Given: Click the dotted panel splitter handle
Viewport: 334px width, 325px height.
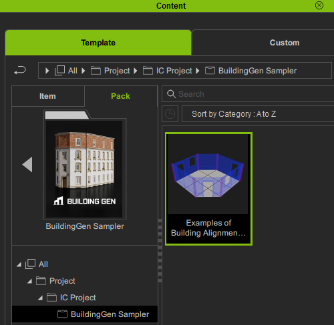Looking at the screenshot, I should 160,251.
